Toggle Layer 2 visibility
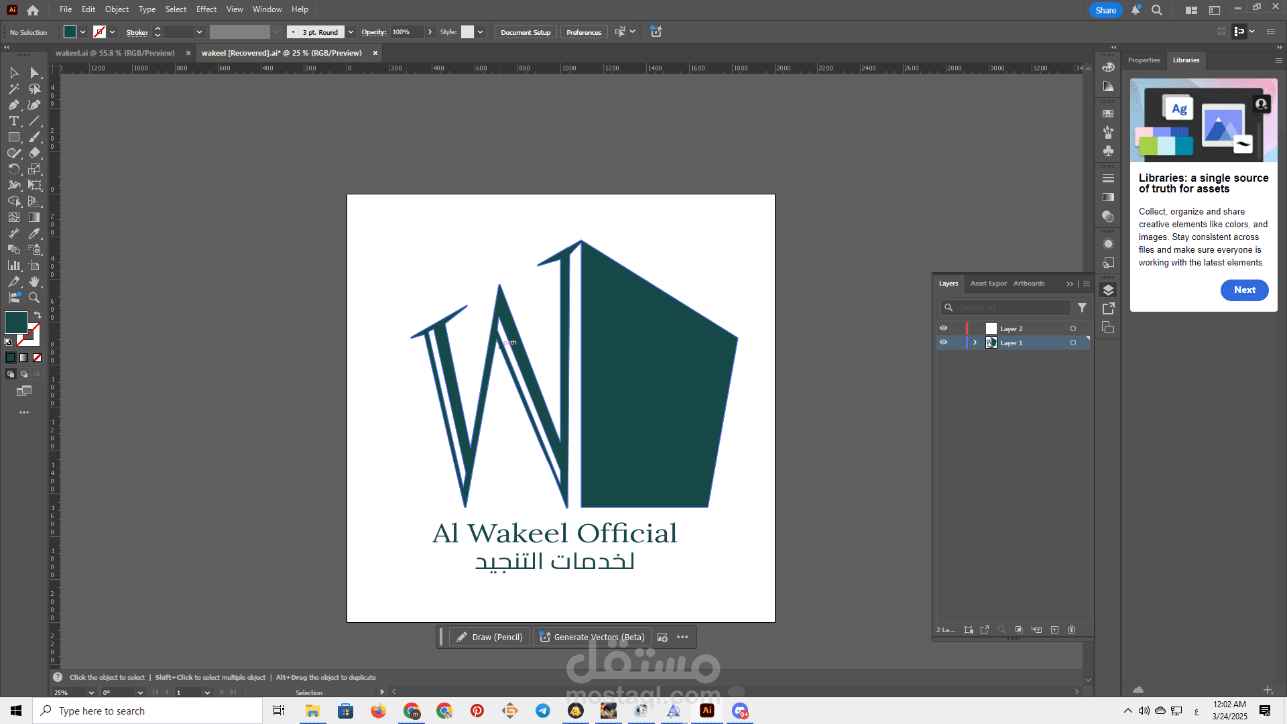The width and height of the screenshot is (1287, 724). coord(943,328)
